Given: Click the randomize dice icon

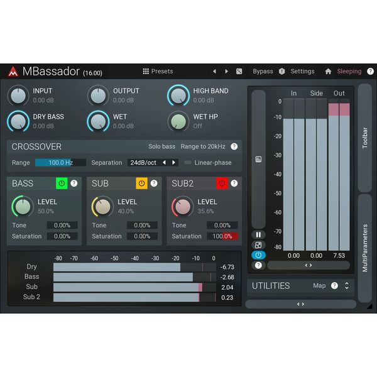Looking at the screenshot, I should click(x=239, y=72).
